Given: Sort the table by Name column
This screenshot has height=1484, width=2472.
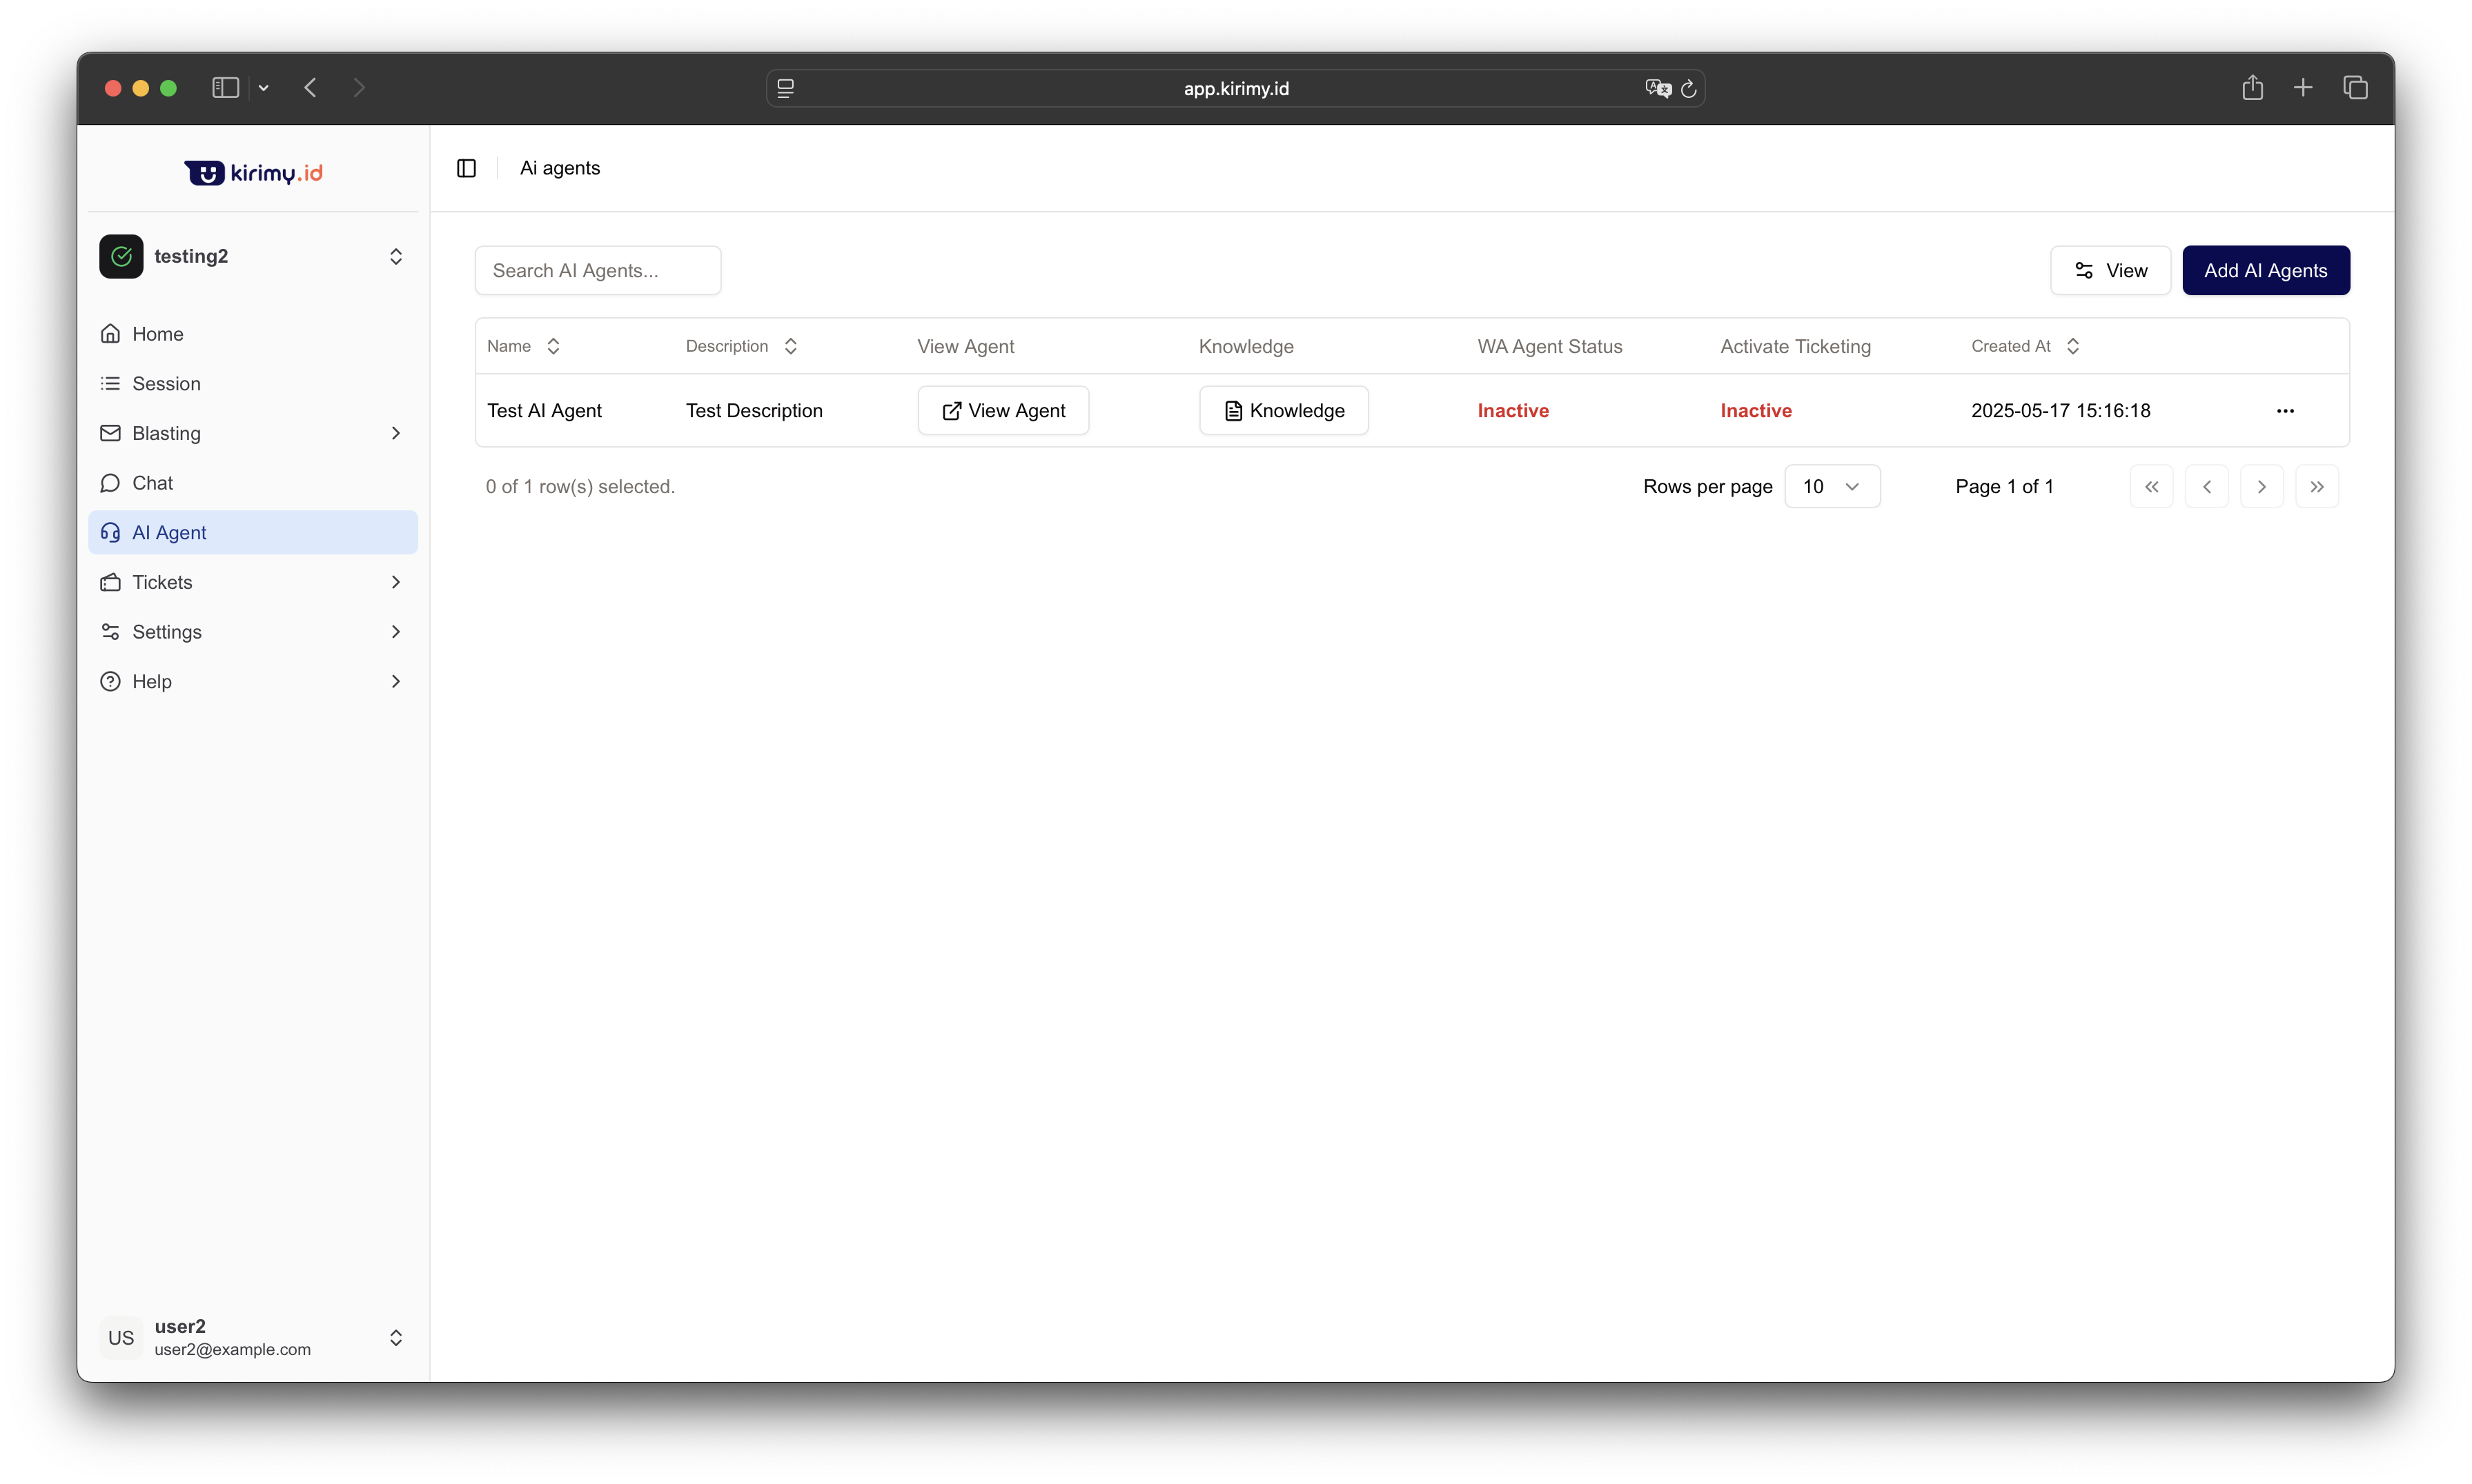Looking at the screenshot, I should (x=523, y=346).
